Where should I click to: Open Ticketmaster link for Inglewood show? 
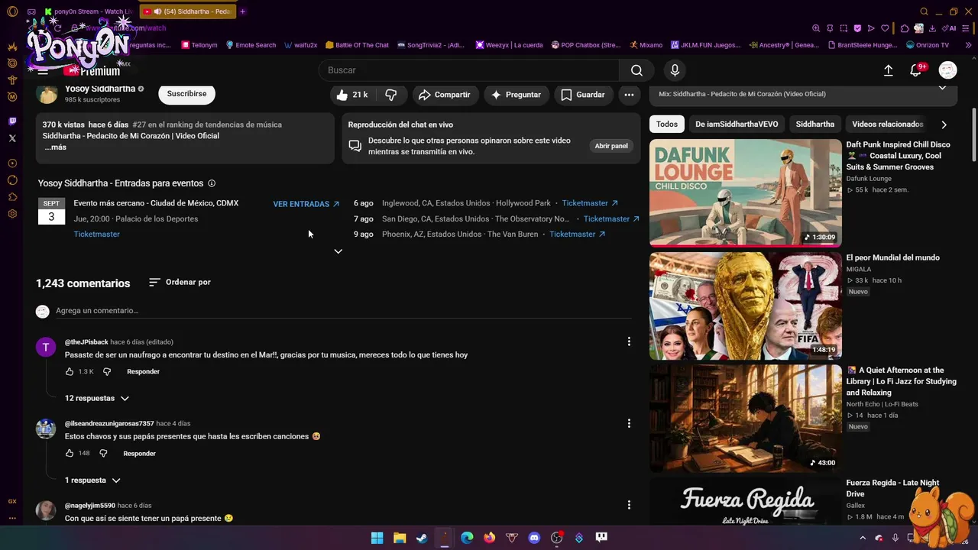590,203
